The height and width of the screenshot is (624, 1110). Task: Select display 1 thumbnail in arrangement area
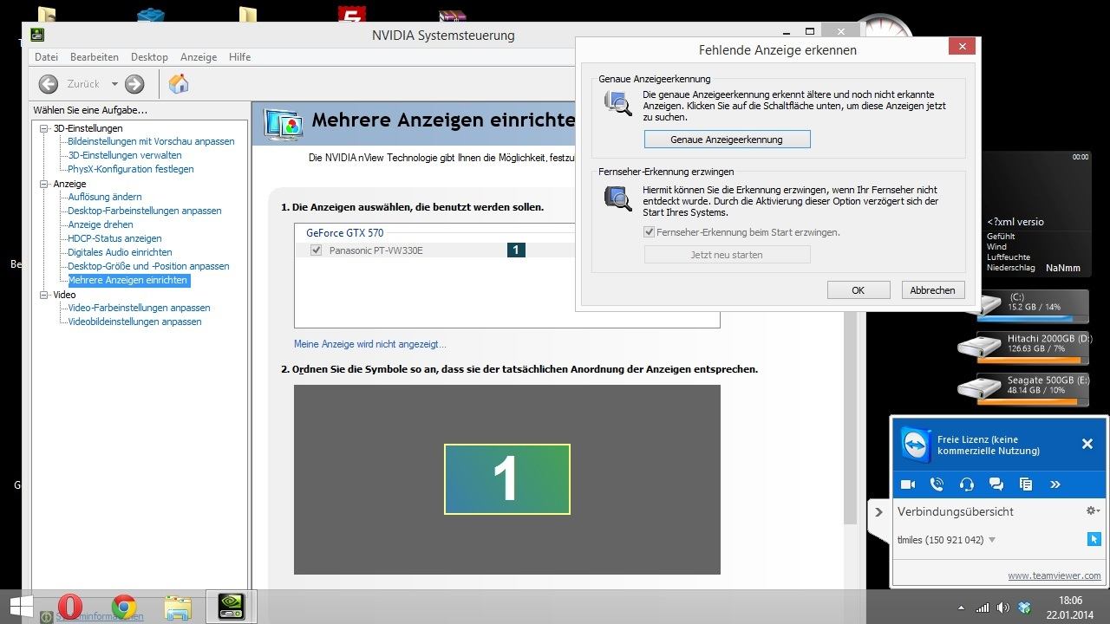tap(507, 479)
